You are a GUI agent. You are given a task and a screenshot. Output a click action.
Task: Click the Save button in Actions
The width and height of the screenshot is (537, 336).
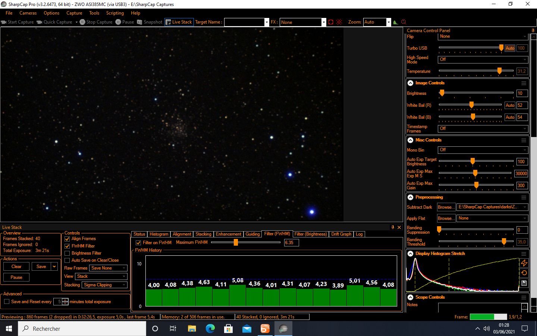click(x=41, y=267)
